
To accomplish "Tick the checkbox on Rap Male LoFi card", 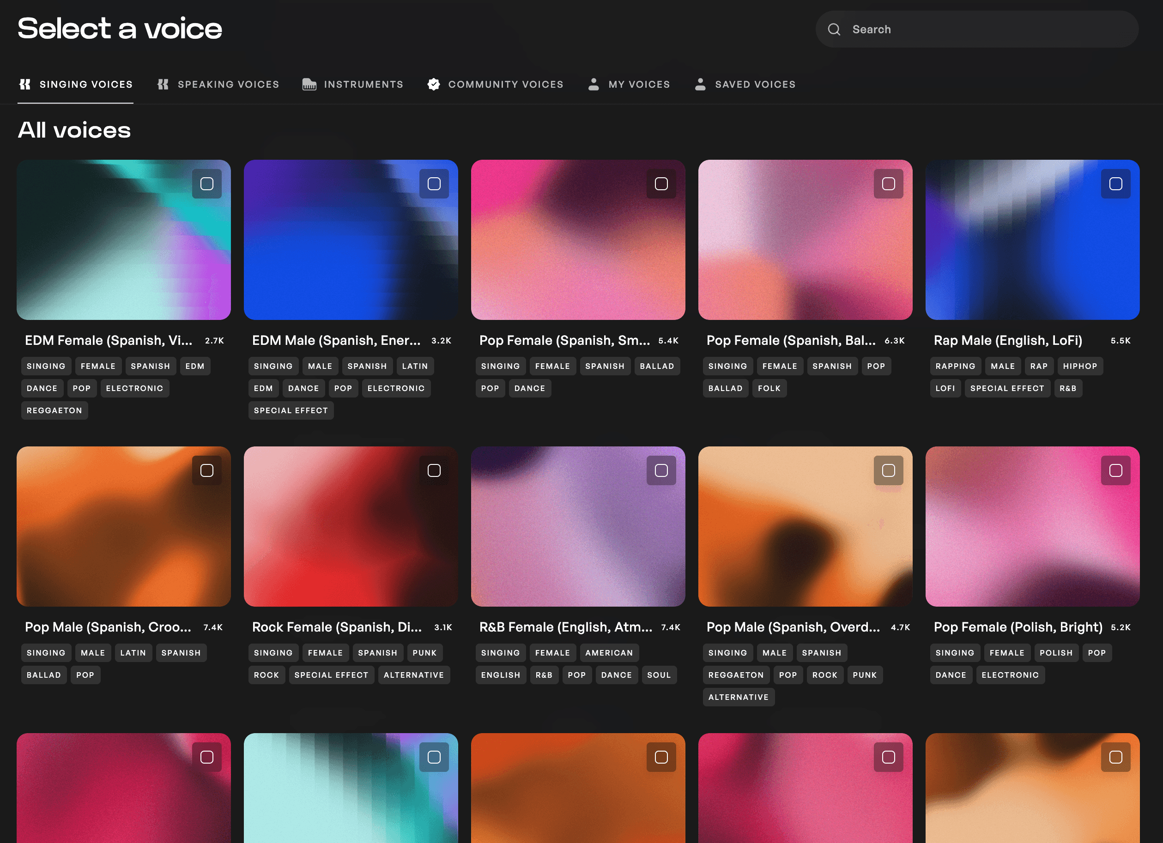I will (1115, 183).
